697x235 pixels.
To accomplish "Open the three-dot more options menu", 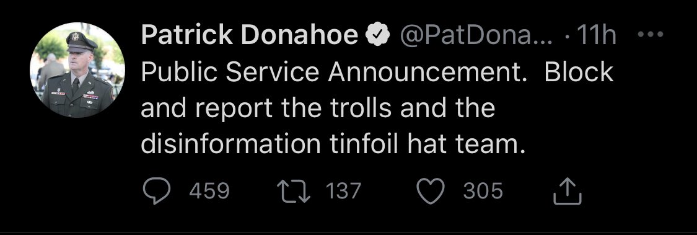I will (651, 34).
